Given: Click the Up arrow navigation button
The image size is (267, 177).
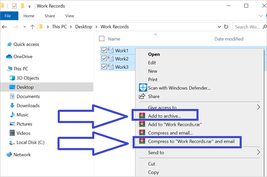Looking at the screenshot, I should pos(32,27).
